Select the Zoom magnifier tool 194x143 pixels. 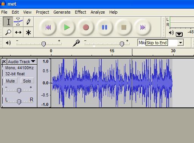pos(8,32)
